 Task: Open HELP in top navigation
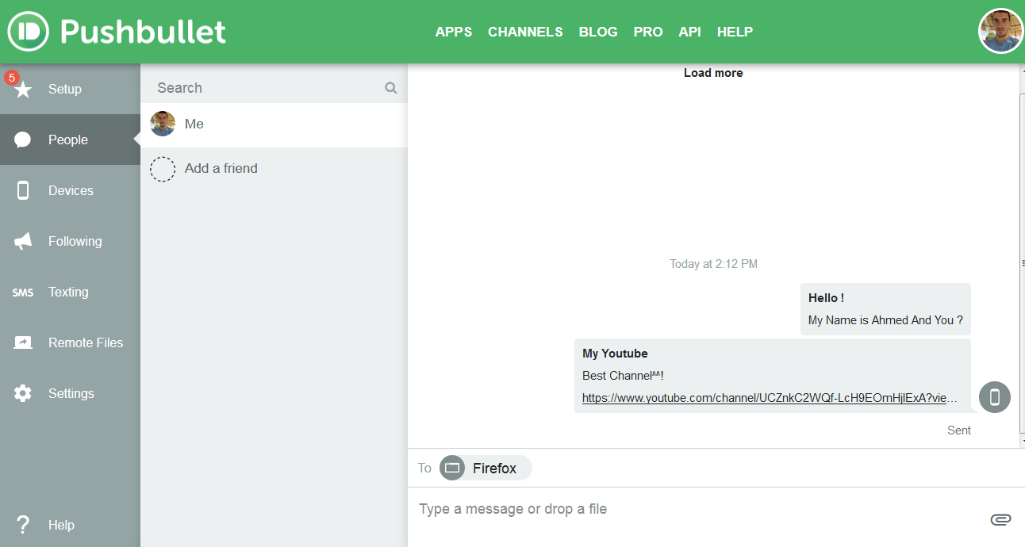[735, 32]
